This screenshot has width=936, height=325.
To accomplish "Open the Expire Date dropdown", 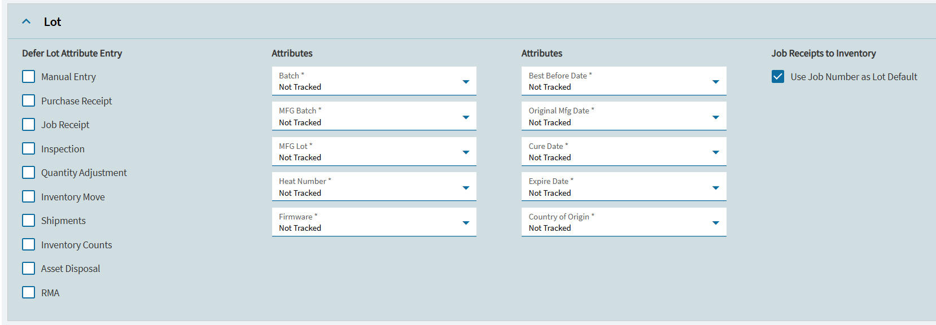I will (x=624, y=187).
